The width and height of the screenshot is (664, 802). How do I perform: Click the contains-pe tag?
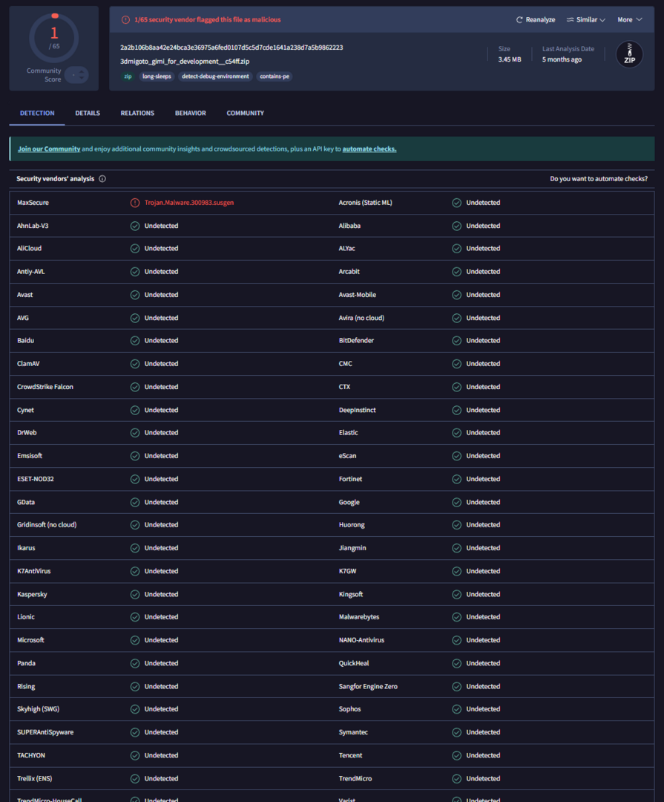pyautogui.click(x=275, y=76)
